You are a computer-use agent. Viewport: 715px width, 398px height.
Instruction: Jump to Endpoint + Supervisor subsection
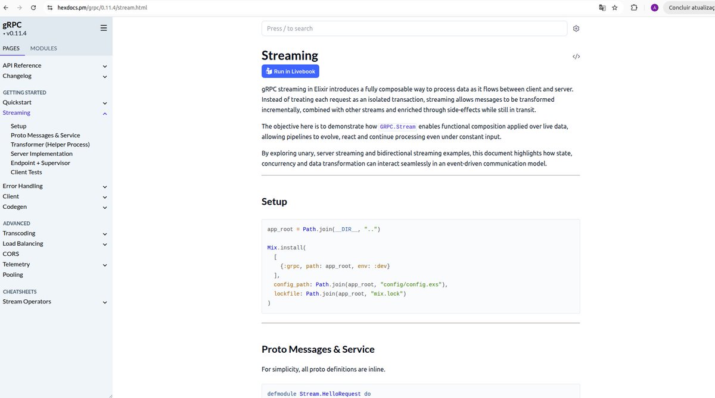coord(41,163)
